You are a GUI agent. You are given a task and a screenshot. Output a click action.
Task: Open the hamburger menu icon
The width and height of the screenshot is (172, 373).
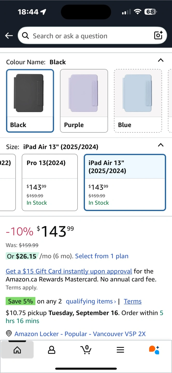coord(120,350)
